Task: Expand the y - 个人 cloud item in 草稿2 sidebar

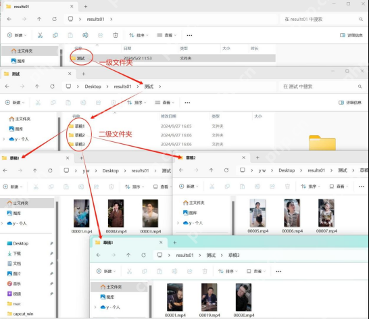Action: [178, 223]
